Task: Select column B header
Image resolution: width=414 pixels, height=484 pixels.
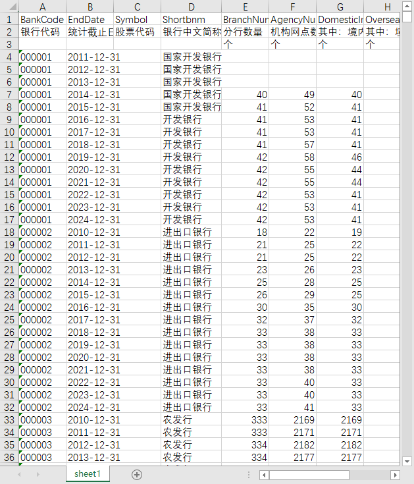Action: tap(90, 7)
